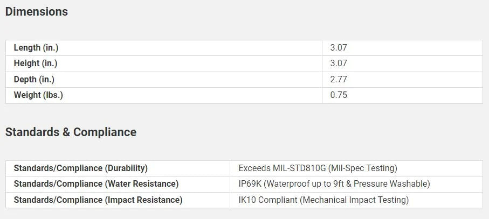Click the Weight (lbs.) row label
The width and height of the screenshot is (489, 219).
coord(38,95)
